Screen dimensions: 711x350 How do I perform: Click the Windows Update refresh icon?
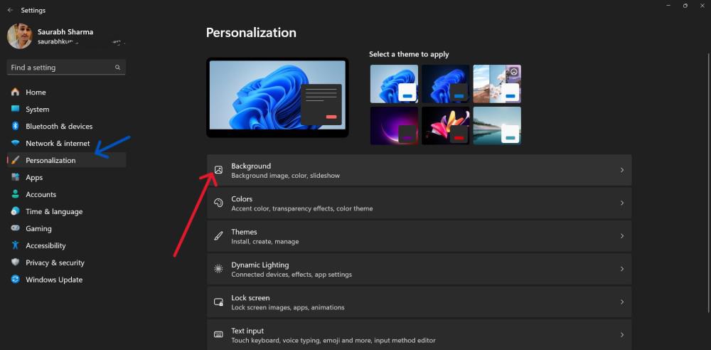[x=16, y=280]
